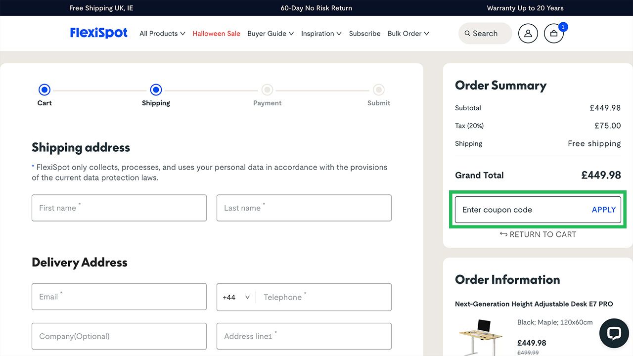Click the Free shipping value in Order Summary

(594, 143)
